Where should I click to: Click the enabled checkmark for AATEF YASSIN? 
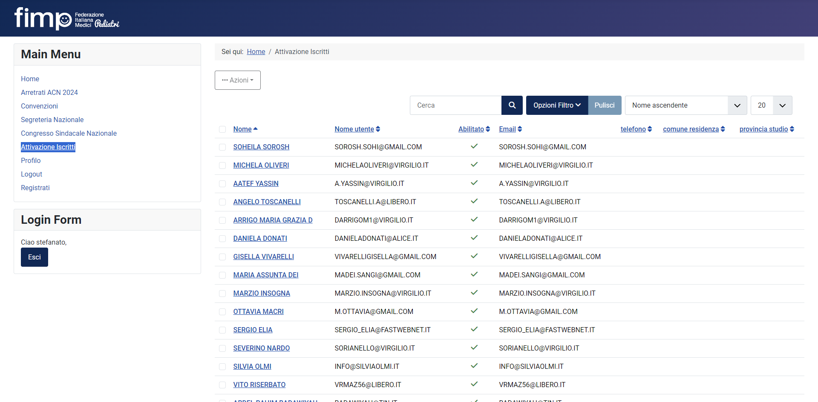coord(474,183)
